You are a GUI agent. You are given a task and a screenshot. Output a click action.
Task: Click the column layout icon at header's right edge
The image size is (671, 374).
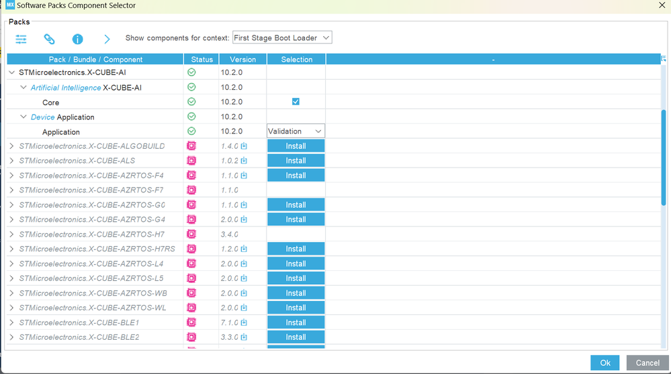(x=664, y=59)
